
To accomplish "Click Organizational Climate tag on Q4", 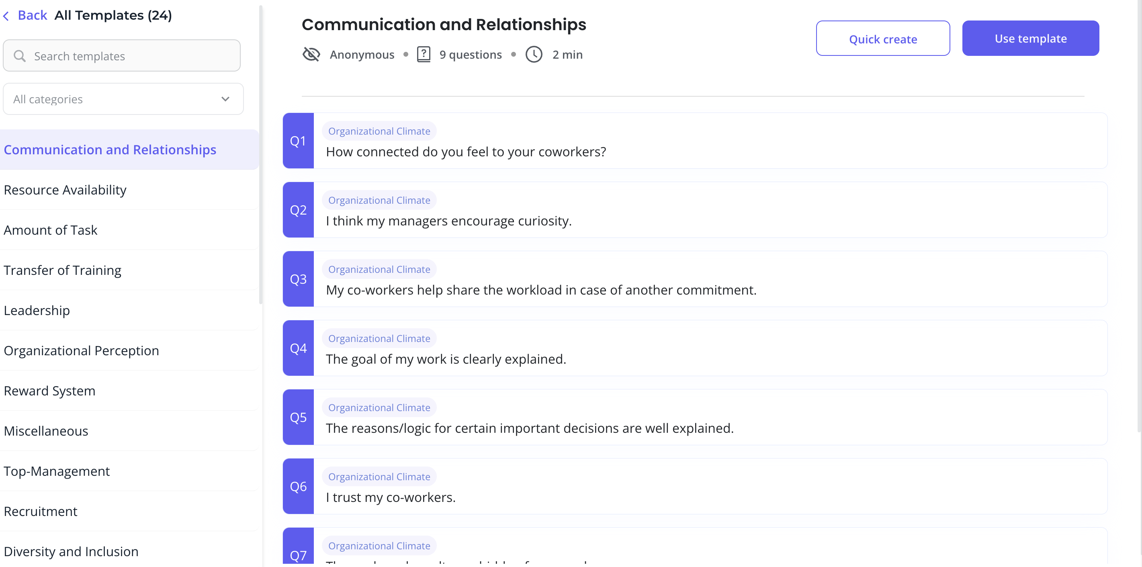I will pyautogui.click(x=379, y=339).
